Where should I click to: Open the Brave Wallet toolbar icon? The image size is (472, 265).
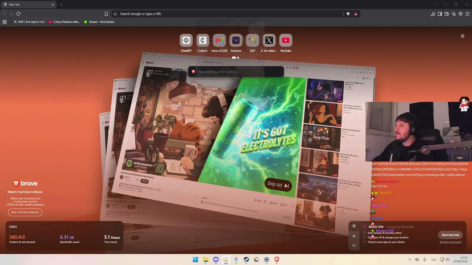(x=447, y=14)
